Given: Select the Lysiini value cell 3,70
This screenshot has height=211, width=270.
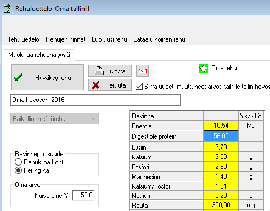Looking at the screenshot, I should click(x=221, y=147).
